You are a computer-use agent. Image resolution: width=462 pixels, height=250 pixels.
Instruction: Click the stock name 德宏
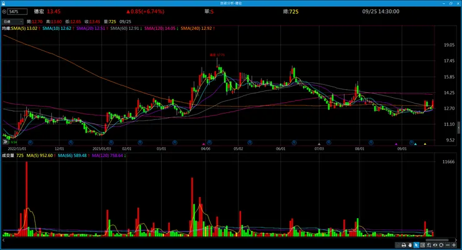coord(39,12)
